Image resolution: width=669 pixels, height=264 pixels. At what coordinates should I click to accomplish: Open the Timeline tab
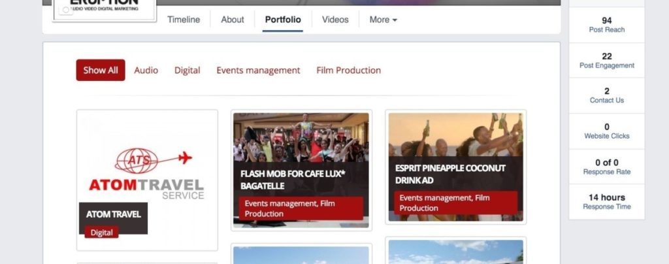click(x=184, y=20)
